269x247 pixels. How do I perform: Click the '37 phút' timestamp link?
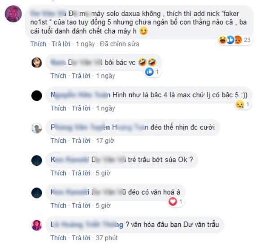point(107,238)
